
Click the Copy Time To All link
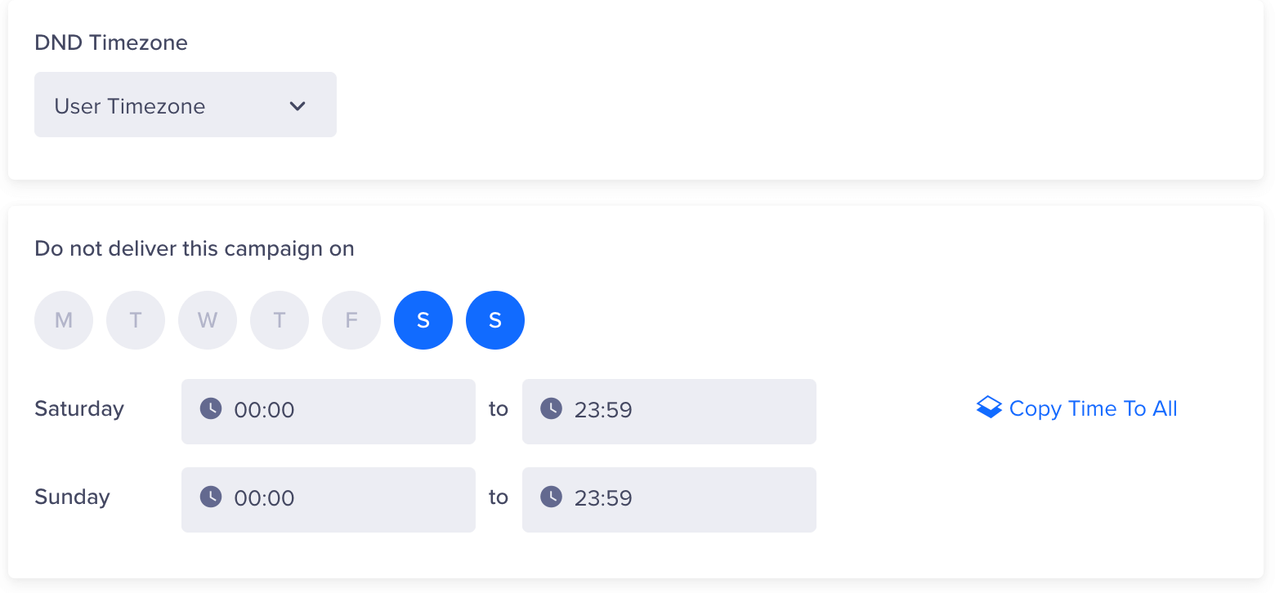(x=1093, y=408)
